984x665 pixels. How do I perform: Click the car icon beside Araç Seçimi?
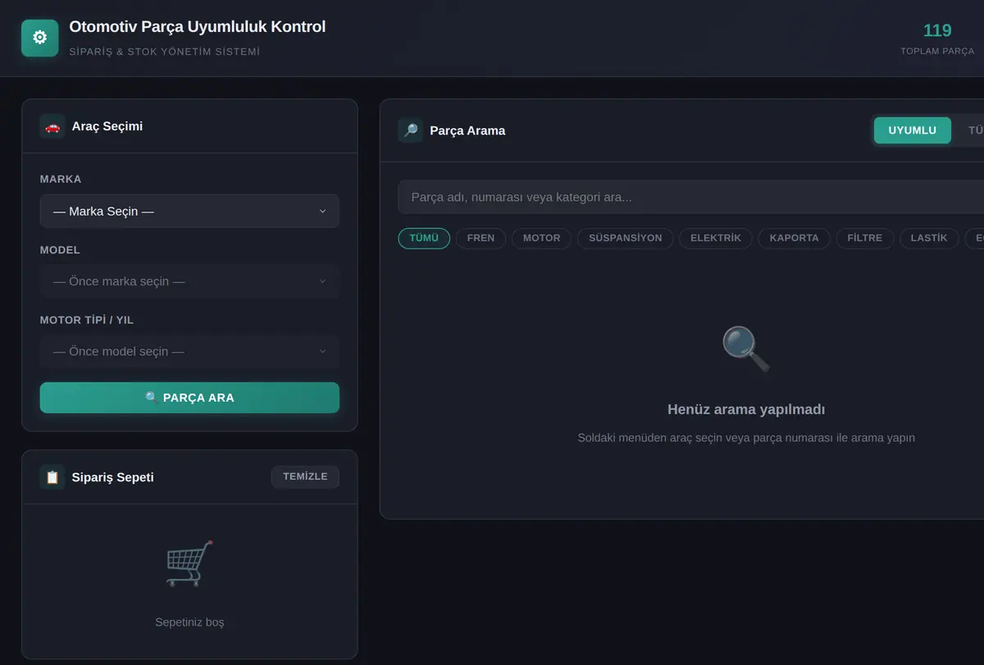click(x=52, y=126)
